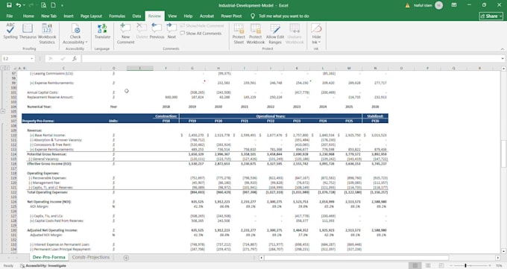Switch to Page Break Preview in status bar

[441, 266]
